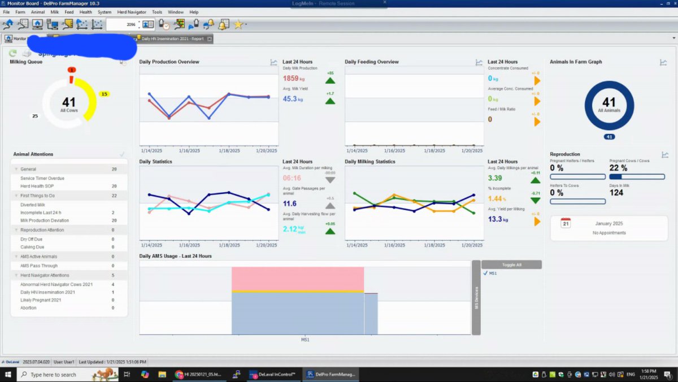Open the Tools menu
This screenshot has height=382, width=678.
(157, 12)
